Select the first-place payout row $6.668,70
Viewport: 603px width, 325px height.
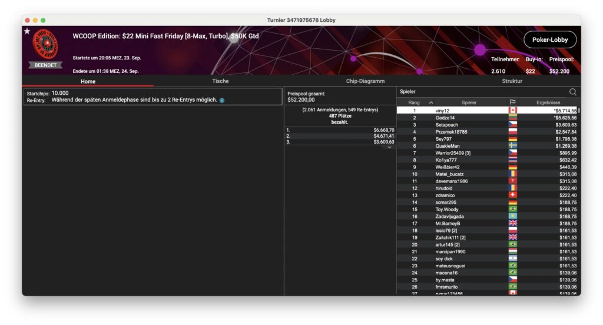(x=340, y=130)
